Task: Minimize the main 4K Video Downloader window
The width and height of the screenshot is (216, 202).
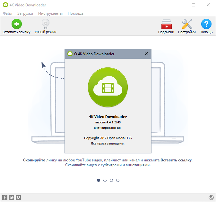Action: 179,5
